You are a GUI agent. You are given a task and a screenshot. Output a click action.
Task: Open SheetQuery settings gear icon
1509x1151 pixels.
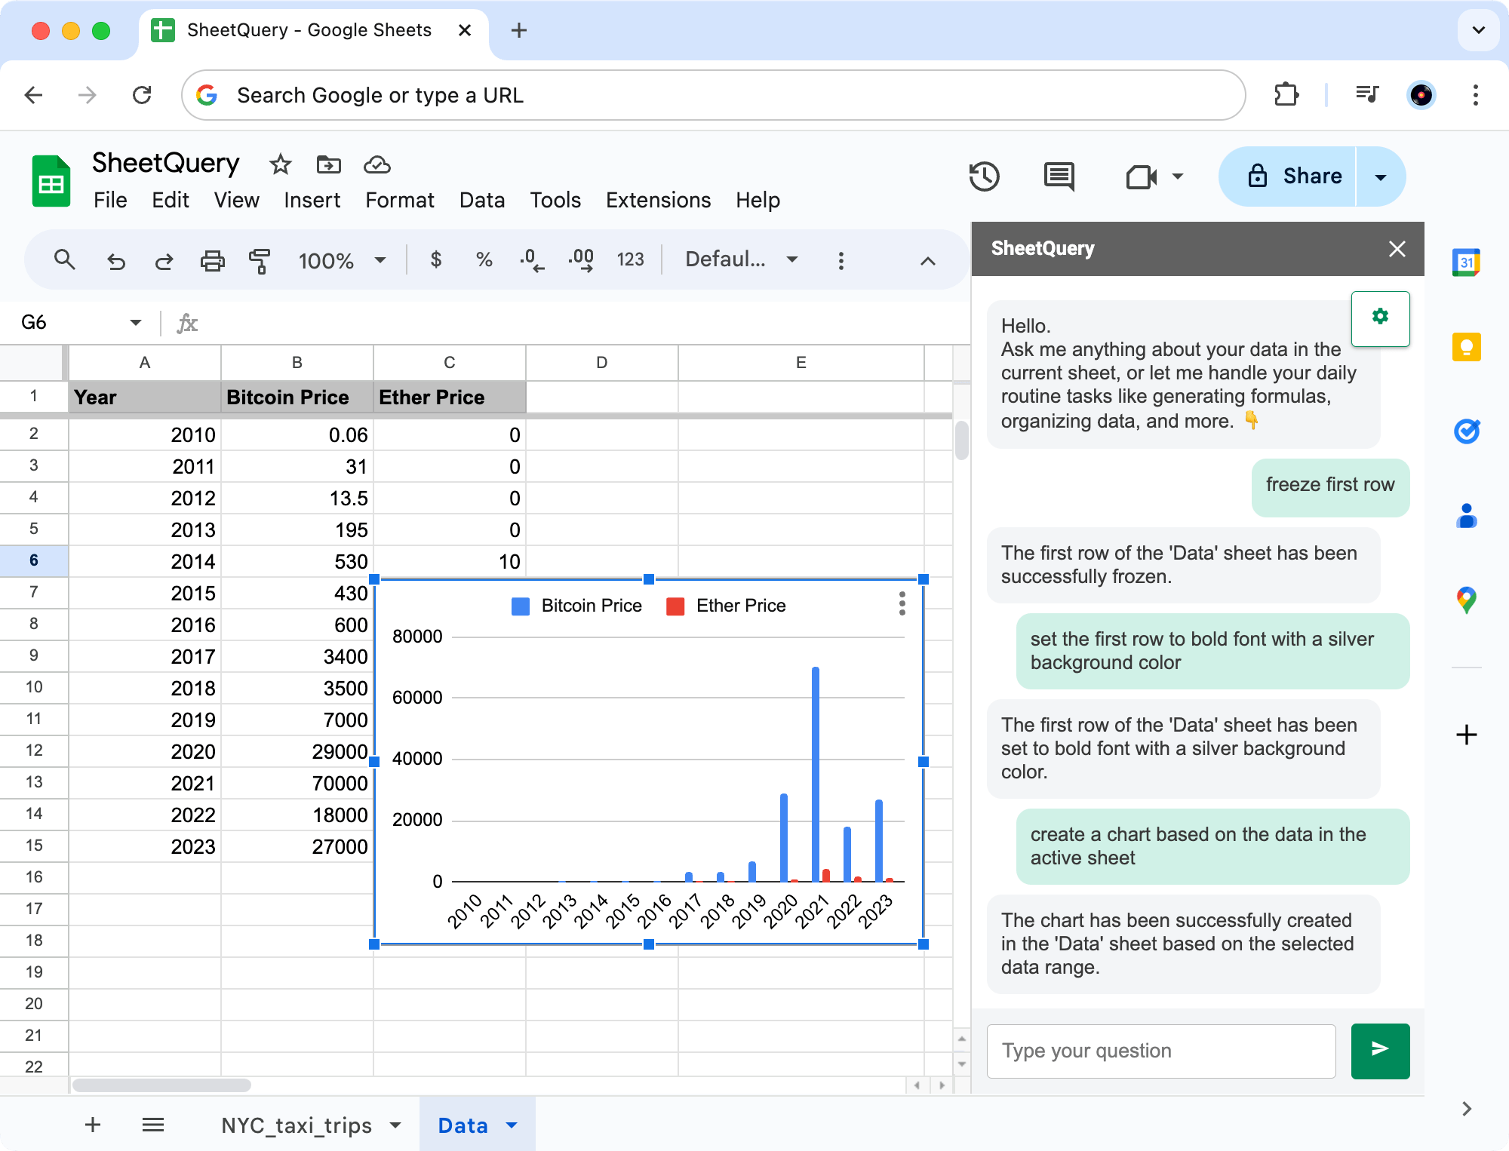[1380, 318]
